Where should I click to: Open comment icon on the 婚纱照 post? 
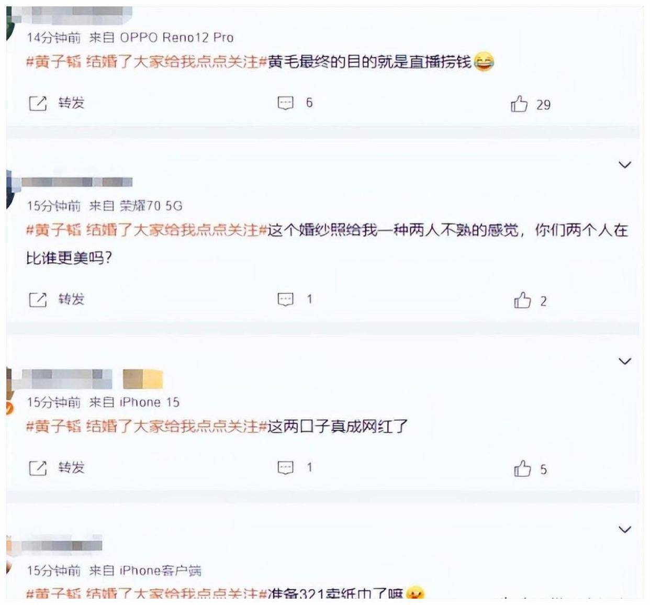(285, 299)
